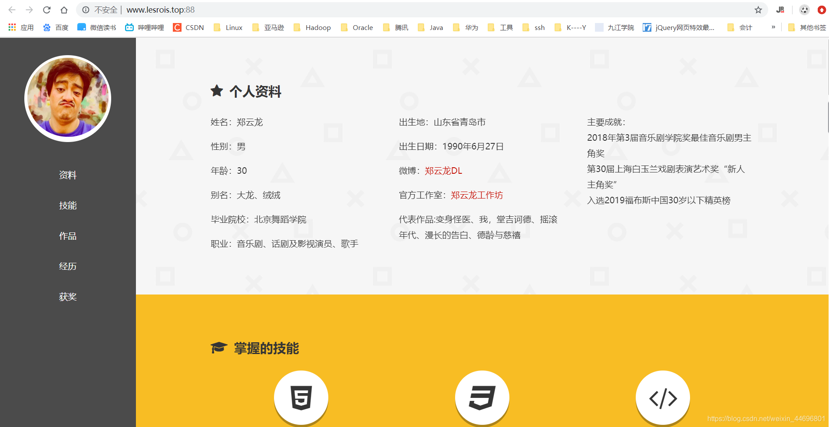Click the 个人资料 heading
829x427 pixels.
[255, 91]
